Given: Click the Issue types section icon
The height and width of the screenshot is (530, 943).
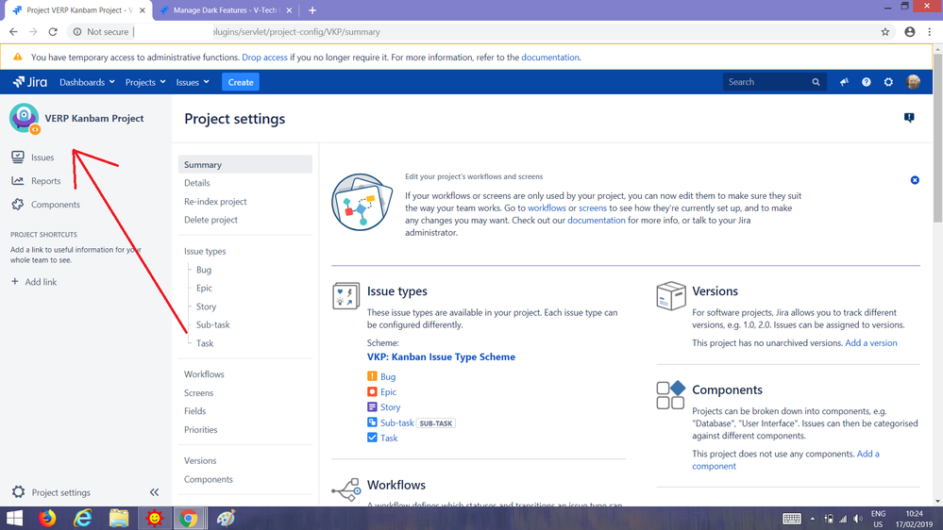Looking at the screenshot, I should [x=345, y=296].
